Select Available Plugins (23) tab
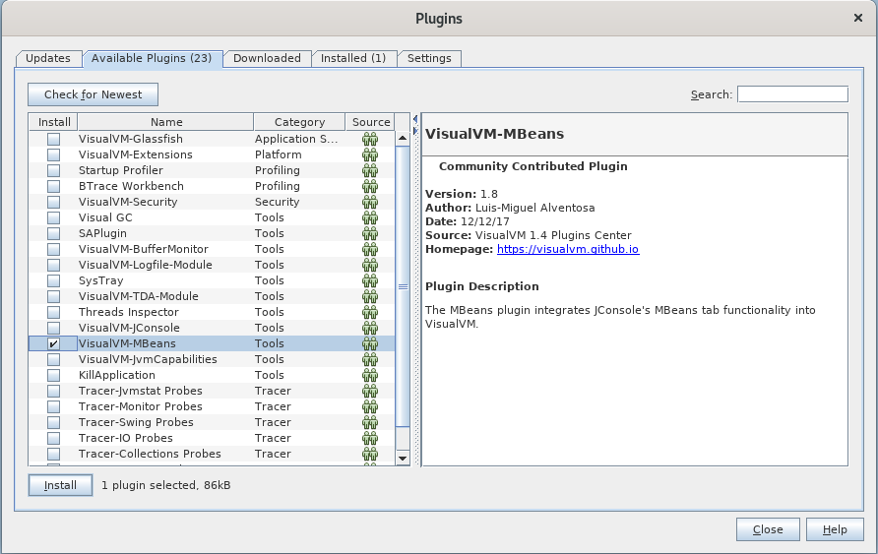878x554 pixels. [x=152, y=58]
